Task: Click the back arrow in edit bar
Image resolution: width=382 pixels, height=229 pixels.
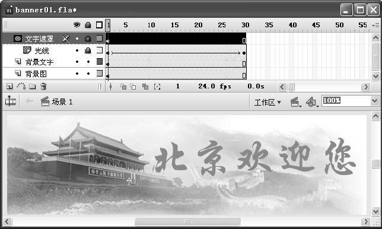Action: (30, 101)
